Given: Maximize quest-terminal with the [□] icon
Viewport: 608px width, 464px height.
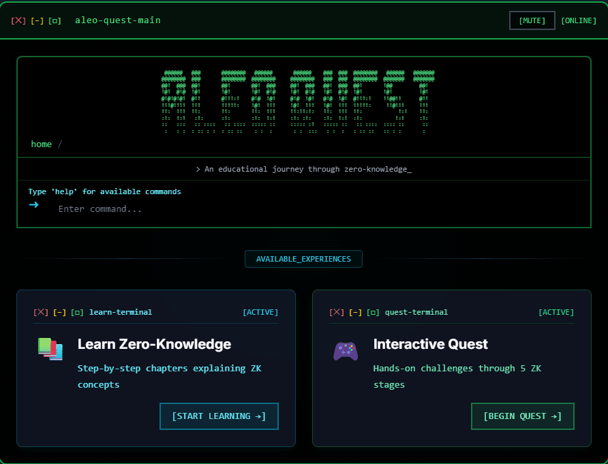Looking at the screenshot, I should coord(373,312).
